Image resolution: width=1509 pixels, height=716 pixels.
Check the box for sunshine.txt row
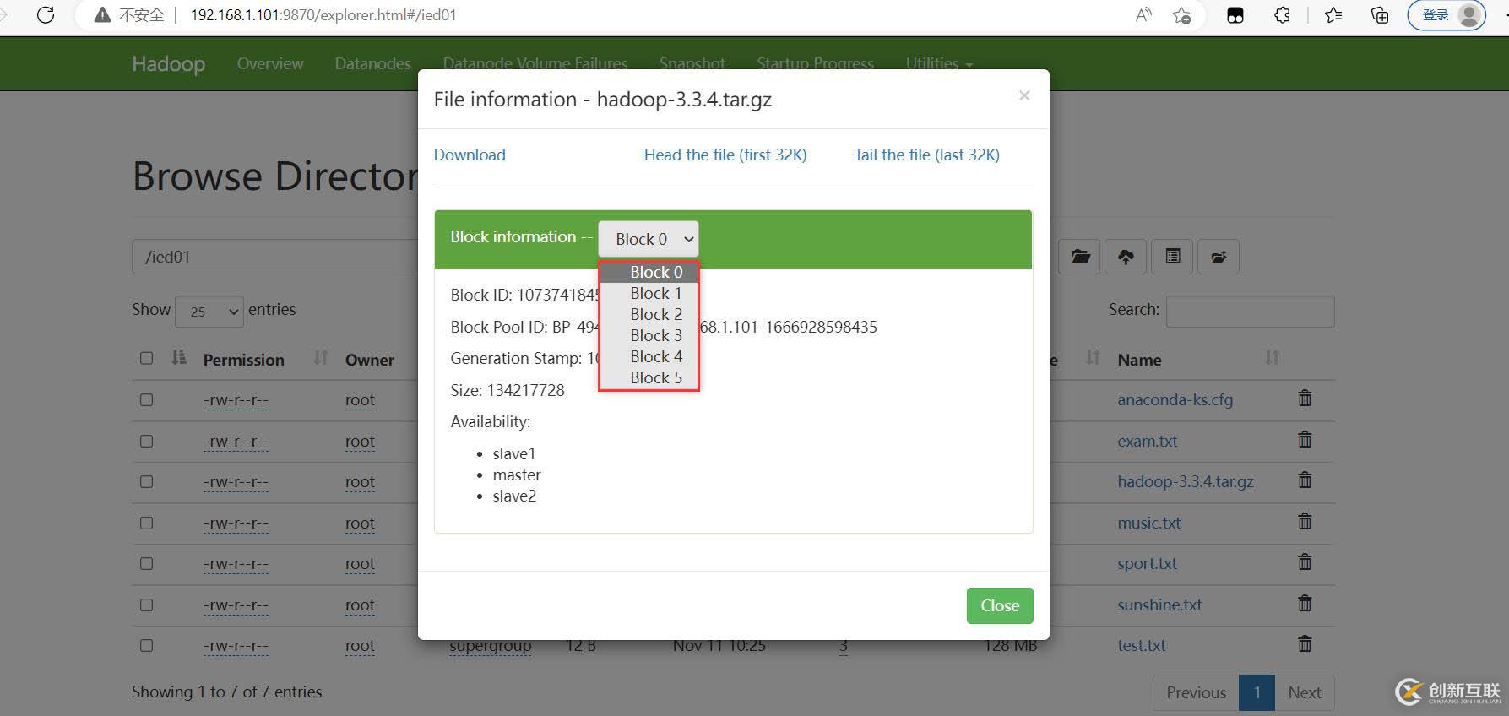pyautogui.click(x=146, y=605)
